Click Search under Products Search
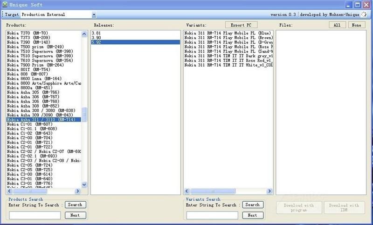 click(x=75, y=205)
